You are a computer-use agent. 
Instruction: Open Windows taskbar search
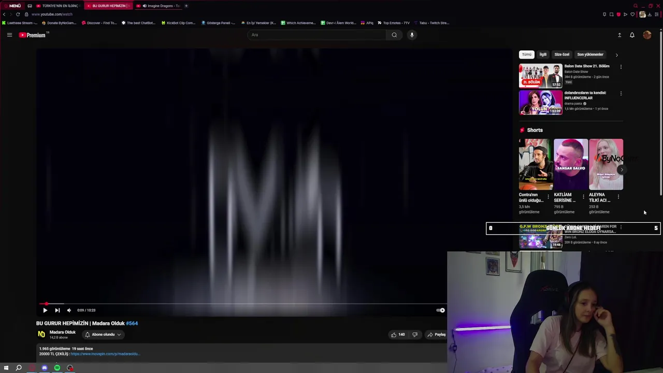19,368
